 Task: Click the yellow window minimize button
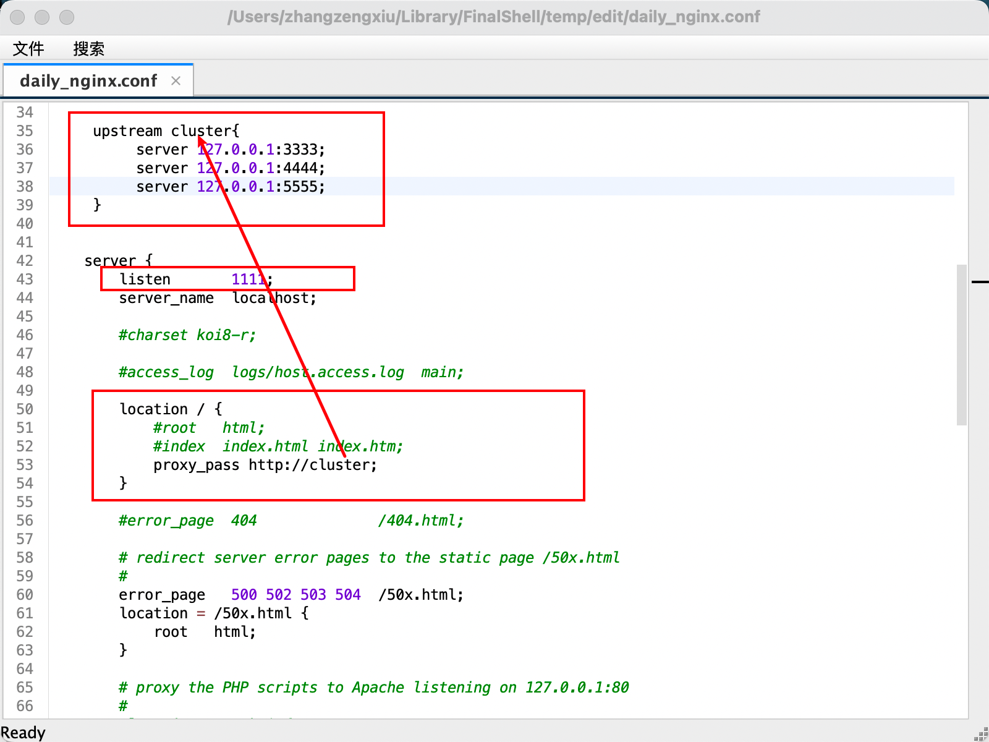click(42, 17)
